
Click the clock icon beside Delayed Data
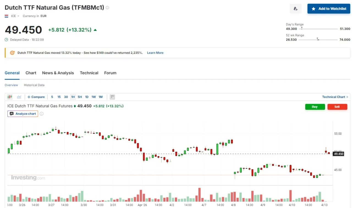click(7, 40)
